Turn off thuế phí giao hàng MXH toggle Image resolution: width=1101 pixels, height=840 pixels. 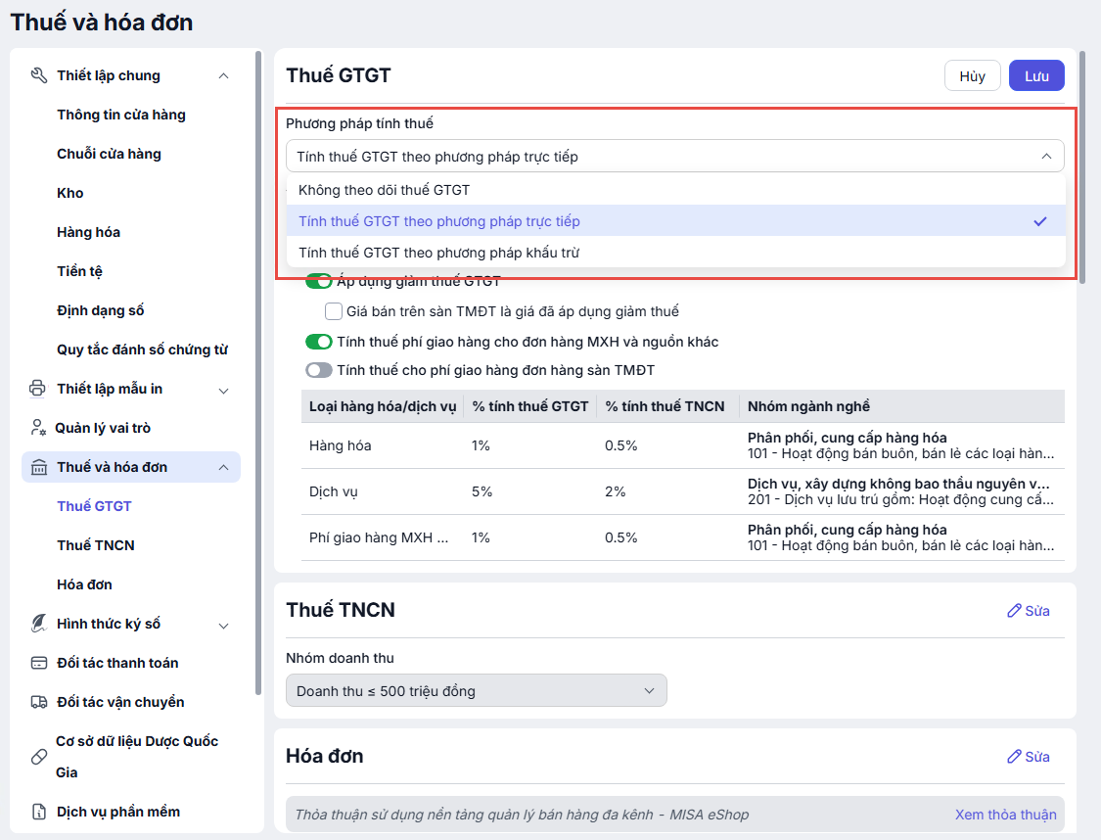click(x=319, y=342)
